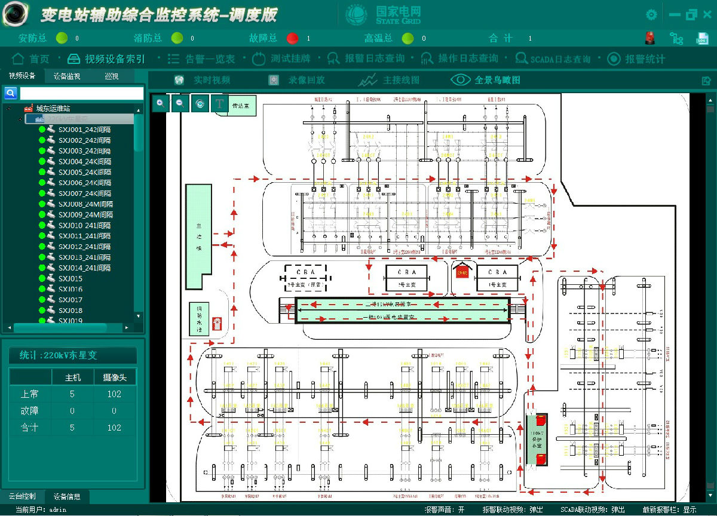717x516 pixels.
Task: Click the red 消防 marker on map
Action: (x=461, y=272)
